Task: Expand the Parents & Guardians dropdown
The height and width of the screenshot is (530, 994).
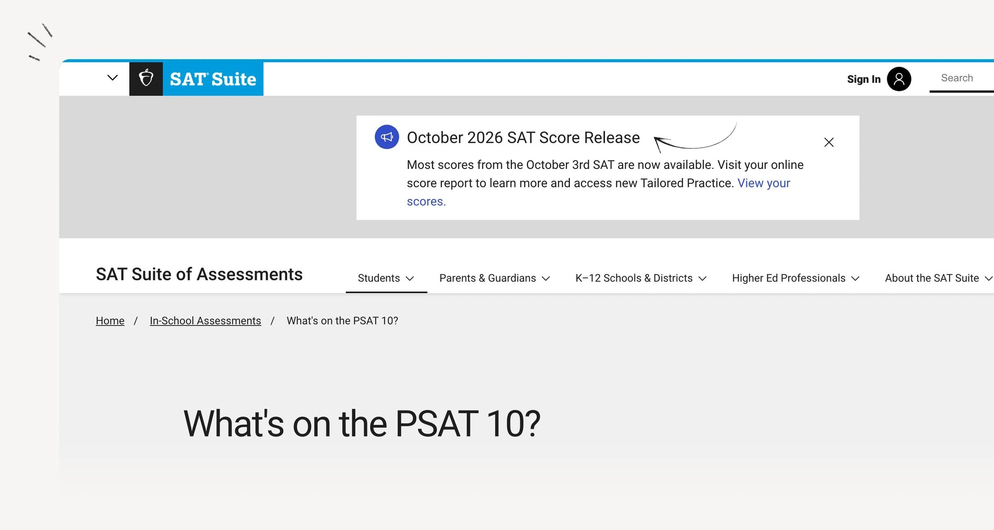Action: point(495,278)
